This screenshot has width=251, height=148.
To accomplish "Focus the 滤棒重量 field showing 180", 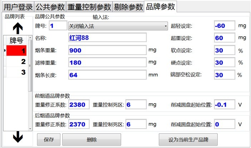I will point(107,63).
